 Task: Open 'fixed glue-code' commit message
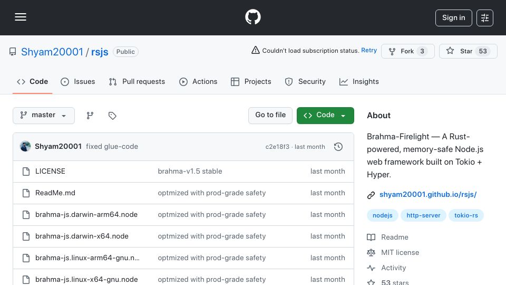point(112,146)
